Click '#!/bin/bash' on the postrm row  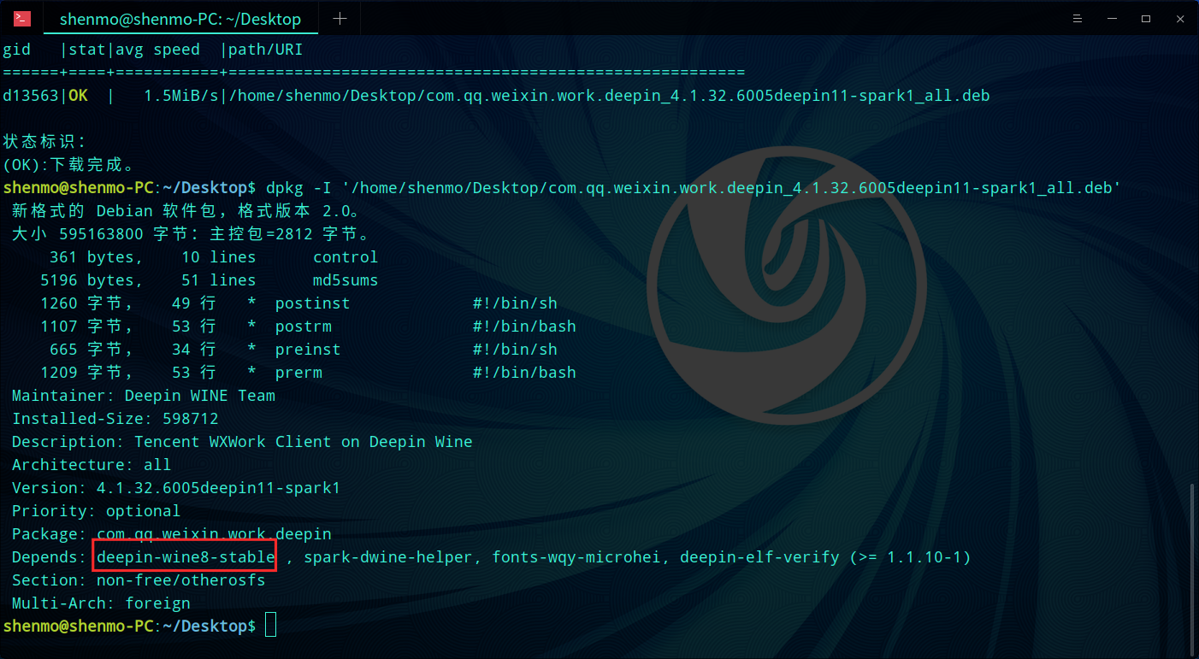524,327
